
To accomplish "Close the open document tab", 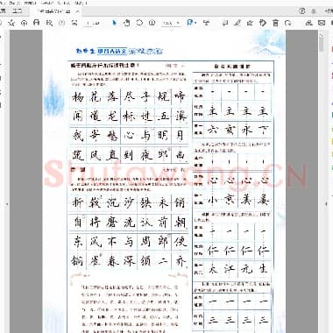I will [77, 11].
